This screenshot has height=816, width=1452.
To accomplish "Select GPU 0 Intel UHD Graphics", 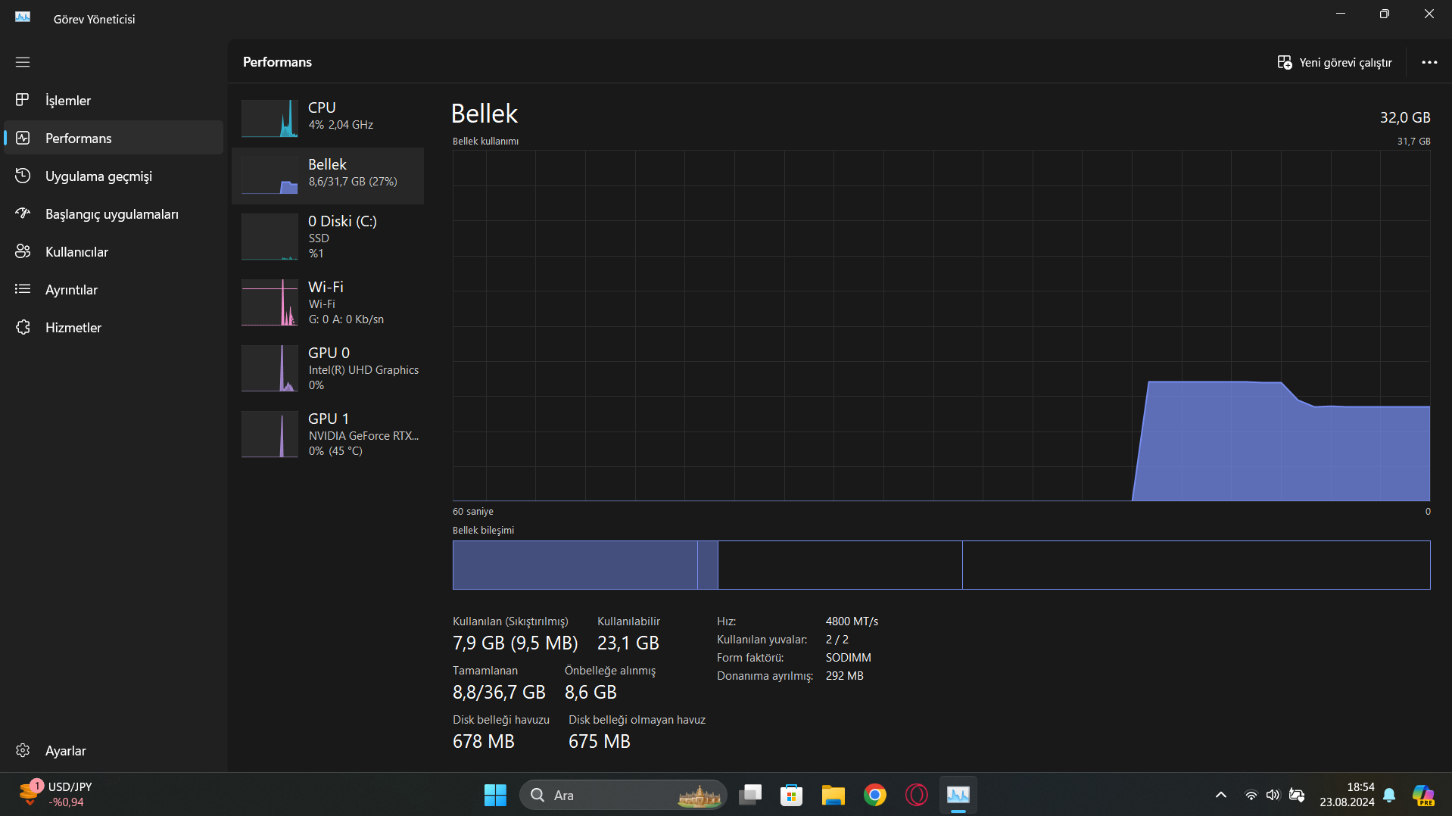I will 328,369.
